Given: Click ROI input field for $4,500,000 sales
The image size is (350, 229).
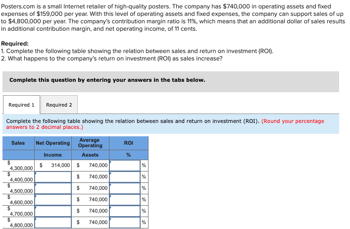Looking at the screenshot, I should [125, 188].
